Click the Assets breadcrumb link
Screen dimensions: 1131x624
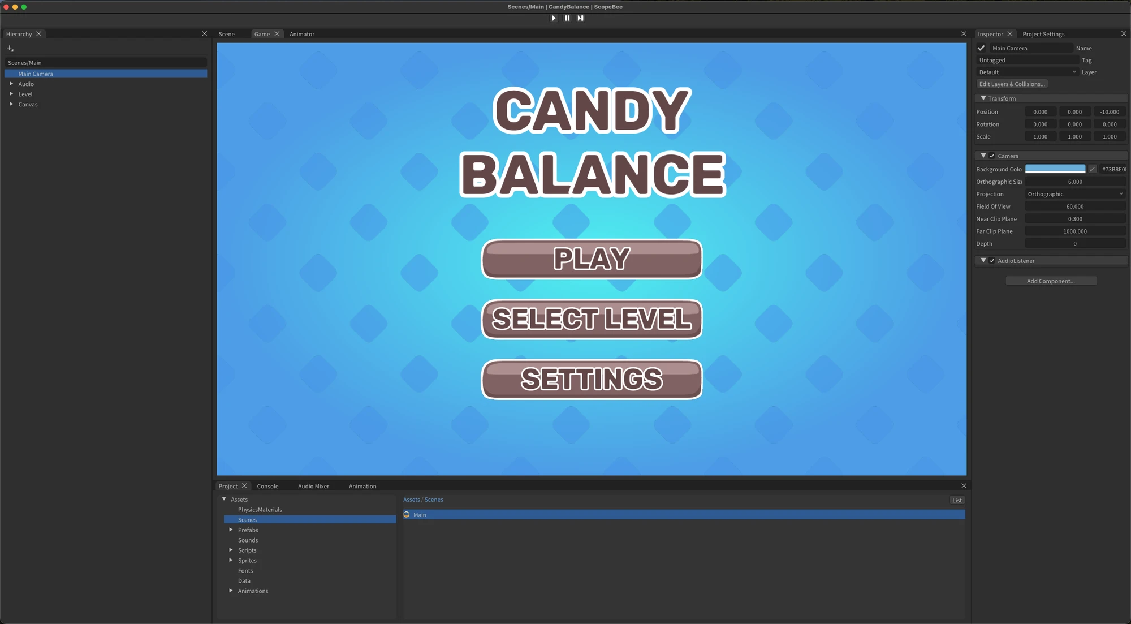(x=411, y=500)
